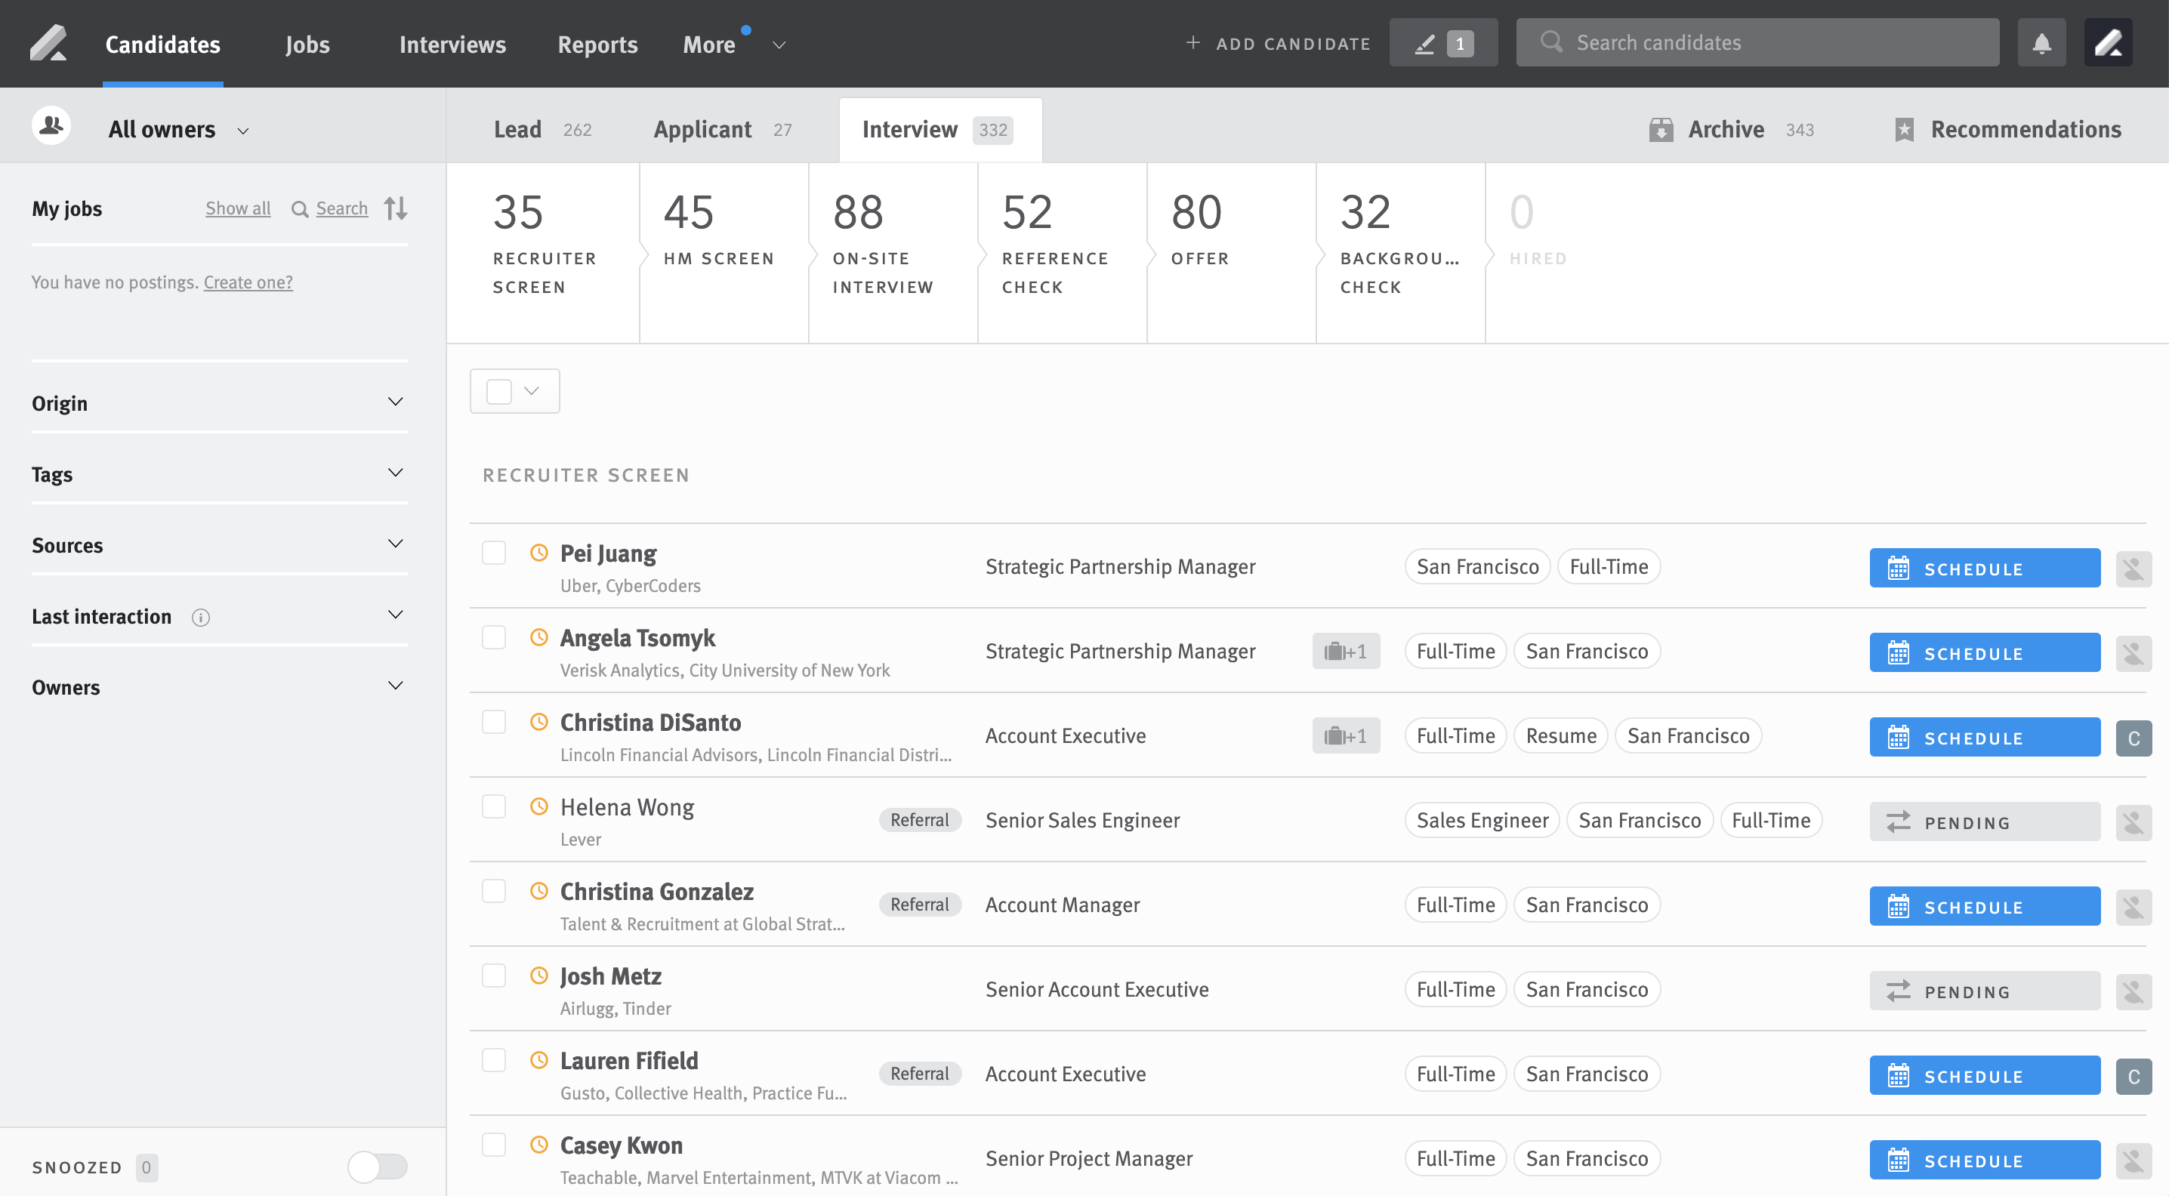Expand the Origin filter section
2169x1196 pixels.
[396, 402]
